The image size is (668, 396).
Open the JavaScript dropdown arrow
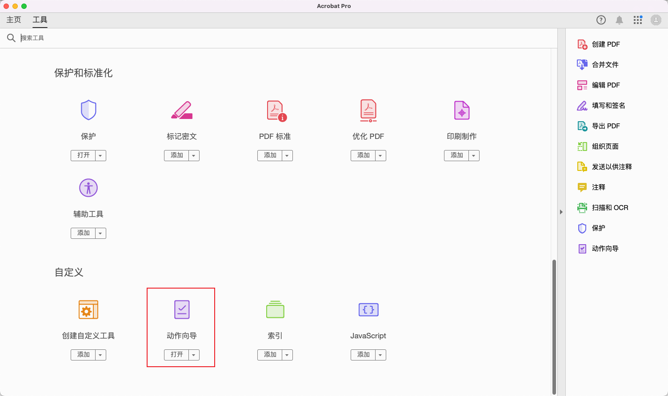coord(380,355)
